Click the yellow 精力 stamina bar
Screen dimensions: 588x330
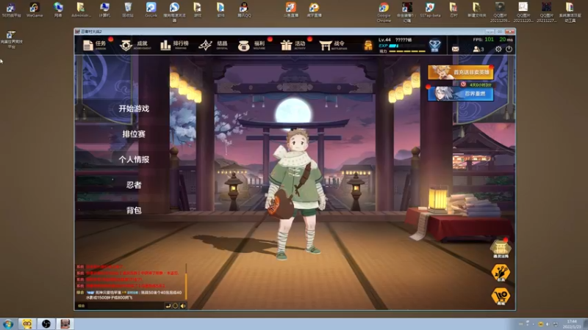(407, 51)
